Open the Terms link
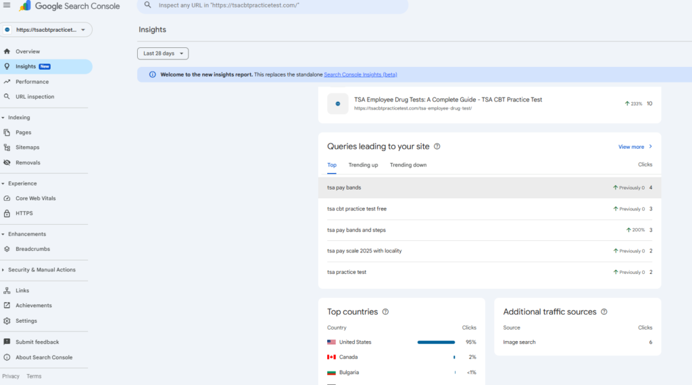Viewport: 692px width, 385px height. 34,376
